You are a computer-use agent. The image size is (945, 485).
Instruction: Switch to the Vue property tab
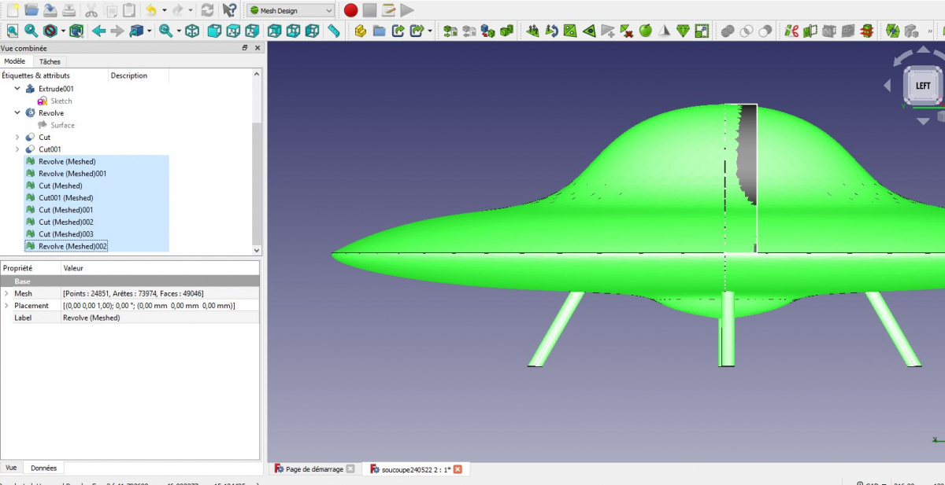[11, 468]
